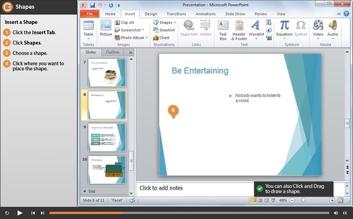This screenshot has width=353, height=219.
Task: Switch to Normal view in status bar
Action: (254, 200)
